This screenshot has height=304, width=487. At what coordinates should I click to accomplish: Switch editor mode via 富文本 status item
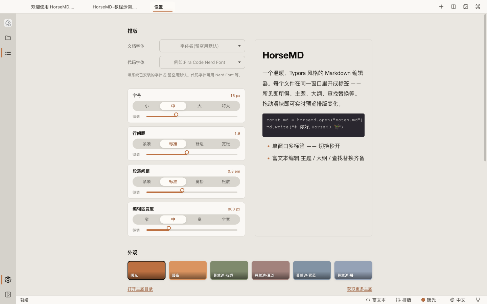[376, 300]
